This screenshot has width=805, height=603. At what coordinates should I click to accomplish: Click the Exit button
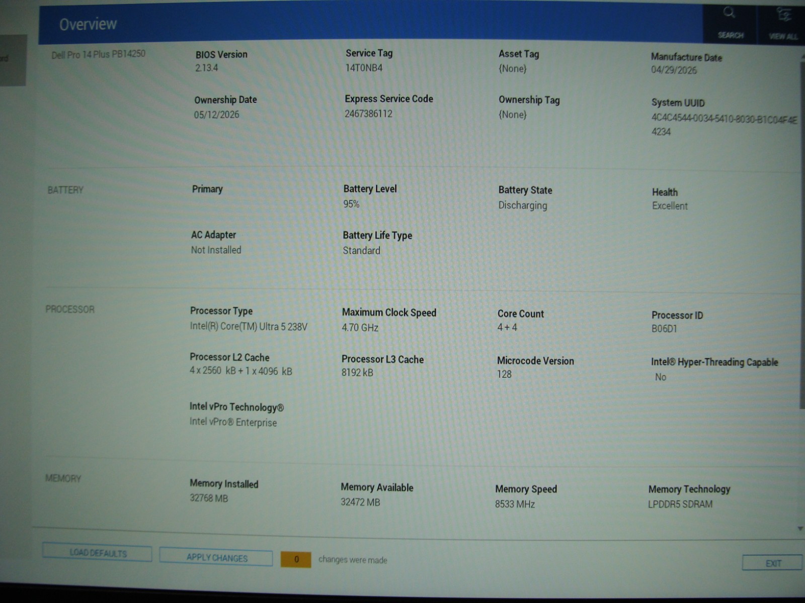coord(773,563)
